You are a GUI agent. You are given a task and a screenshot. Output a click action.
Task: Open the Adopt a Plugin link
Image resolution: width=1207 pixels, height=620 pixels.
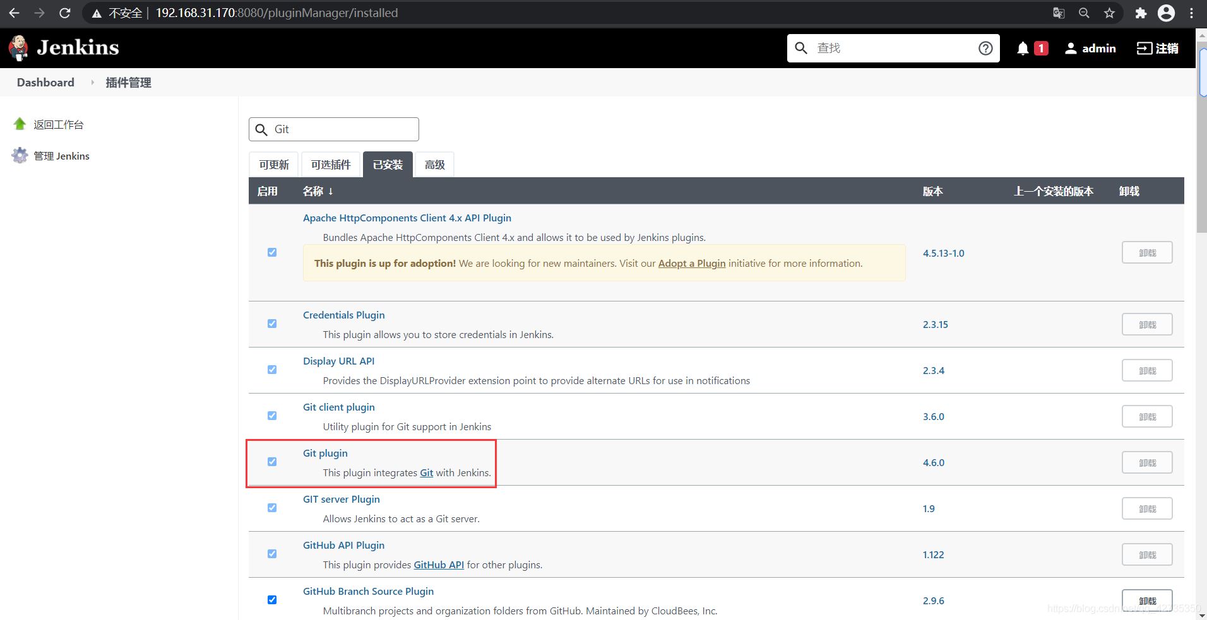coord(692,263)
